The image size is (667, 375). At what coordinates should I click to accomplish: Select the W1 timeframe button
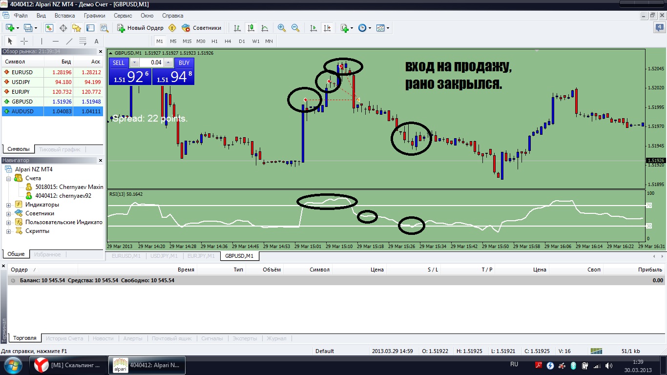pyautogui.click(x=255, y=41)
